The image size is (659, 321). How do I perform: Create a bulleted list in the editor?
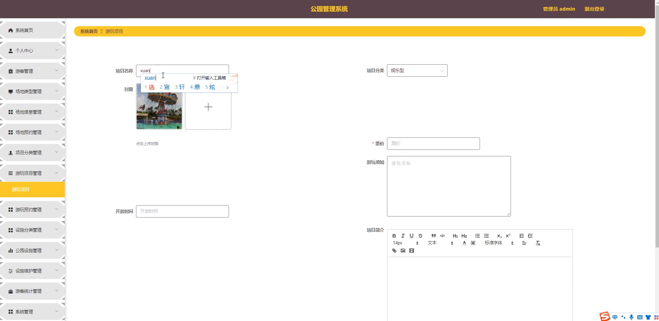[x=486, y=236]
